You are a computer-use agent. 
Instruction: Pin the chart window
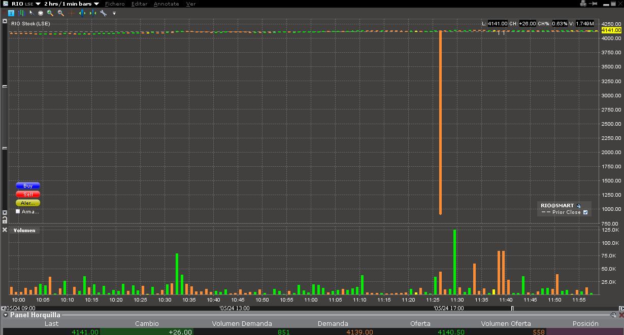tap(593, 4)
